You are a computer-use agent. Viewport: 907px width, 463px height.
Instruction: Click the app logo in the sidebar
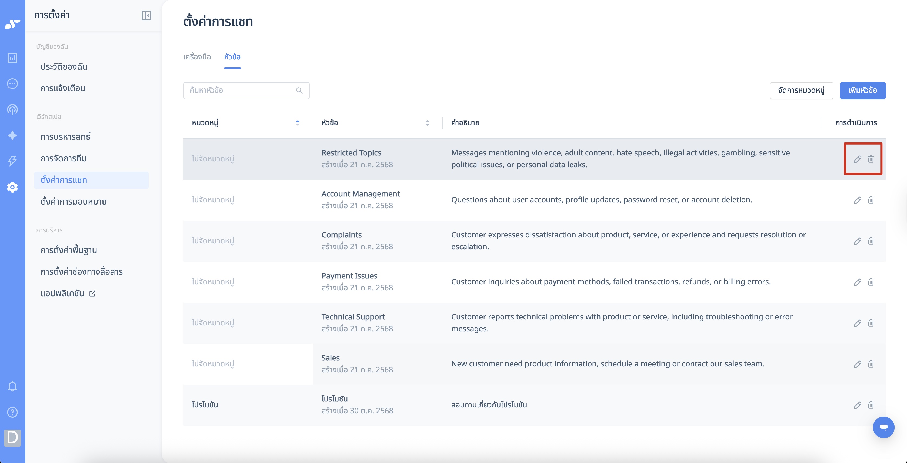point(13,24)
